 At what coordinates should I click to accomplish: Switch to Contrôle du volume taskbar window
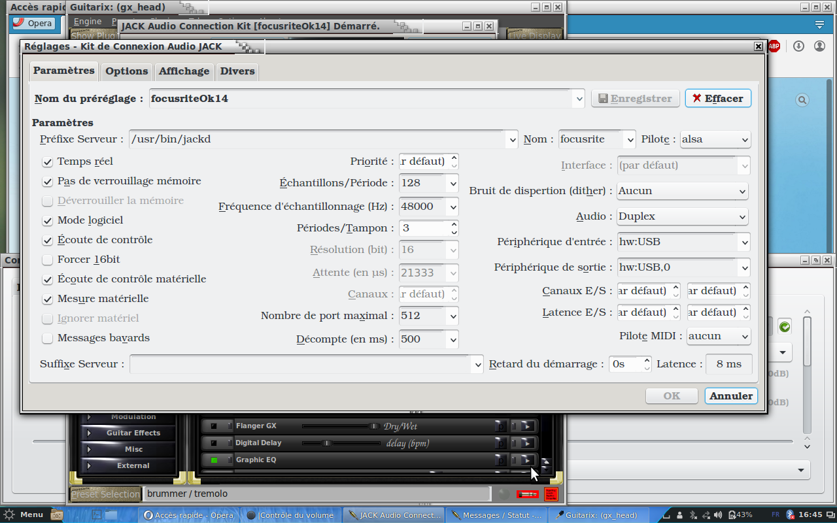290,515
